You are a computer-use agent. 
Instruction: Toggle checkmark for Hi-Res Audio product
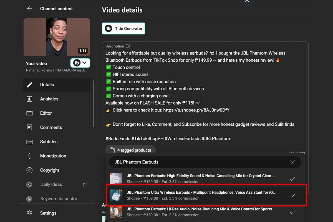point(292,212)
